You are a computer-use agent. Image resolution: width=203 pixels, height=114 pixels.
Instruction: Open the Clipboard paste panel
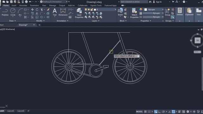point(189,12)
